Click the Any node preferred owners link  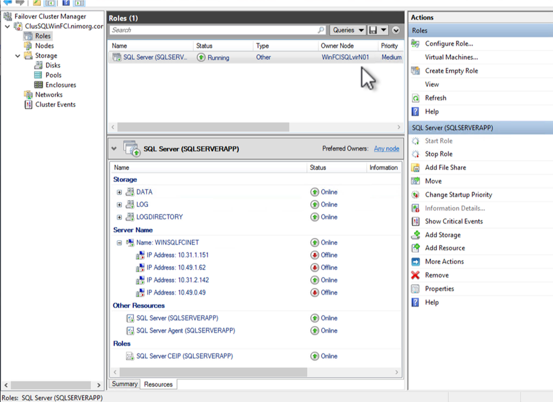(x=386, y=149)
